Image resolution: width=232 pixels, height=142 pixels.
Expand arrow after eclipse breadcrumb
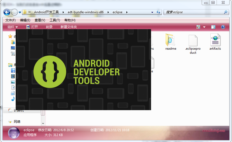coord(127,12)
